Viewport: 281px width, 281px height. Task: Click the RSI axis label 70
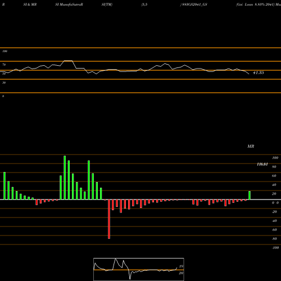tap(4, 65)
